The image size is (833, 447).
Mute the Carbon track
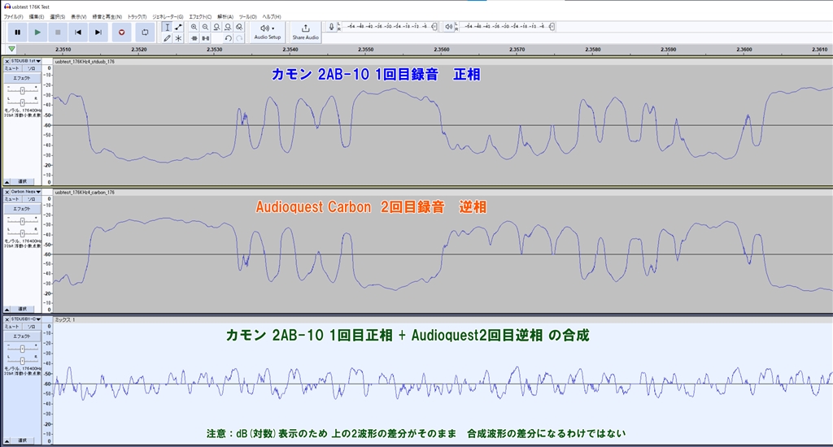[x=12, y=199]
